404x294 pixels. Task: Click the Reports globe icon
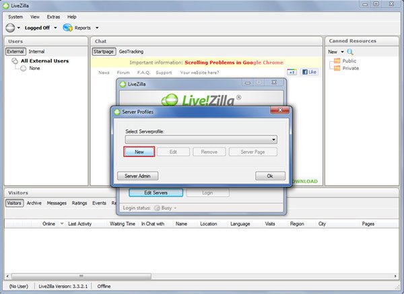coord(67,28)
